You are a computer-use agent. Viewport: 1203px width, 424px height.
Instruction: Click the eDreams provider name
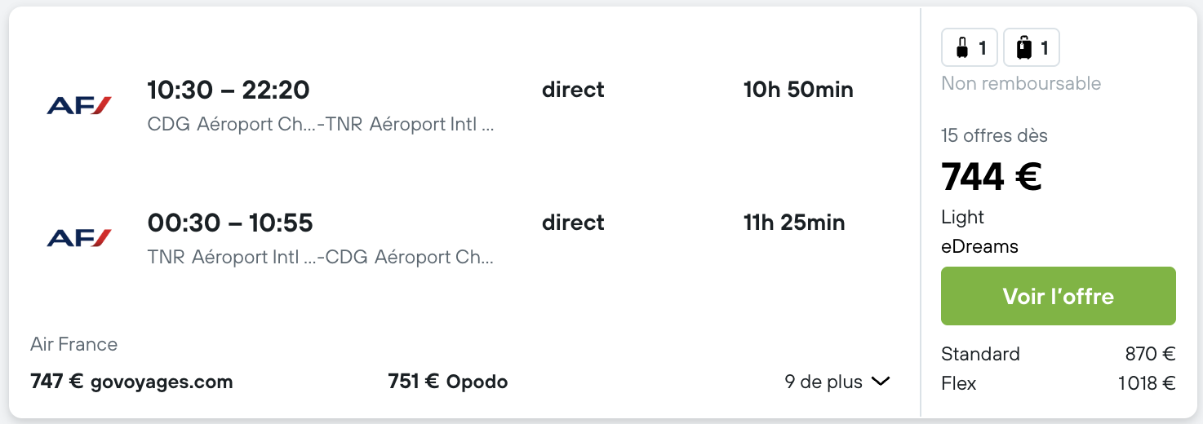point(979,246)
